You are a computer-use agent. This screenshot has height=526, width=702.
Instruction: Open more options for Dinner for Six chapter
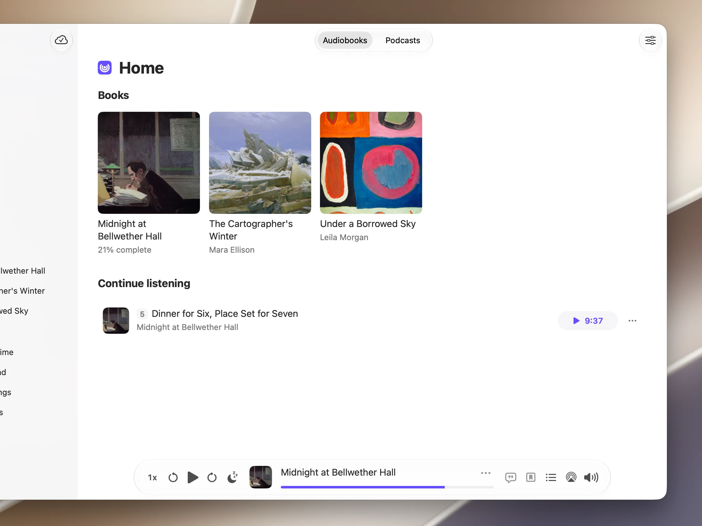point(632,321)
